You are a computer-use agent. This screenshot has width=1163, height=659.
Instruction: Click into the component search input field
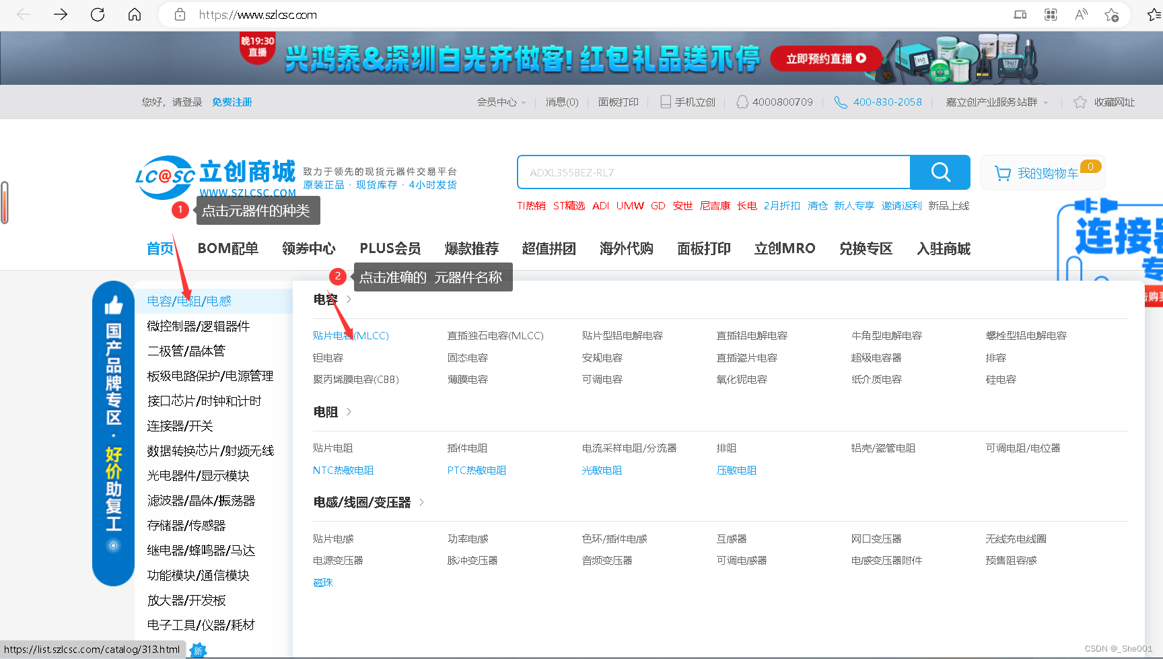713,173
